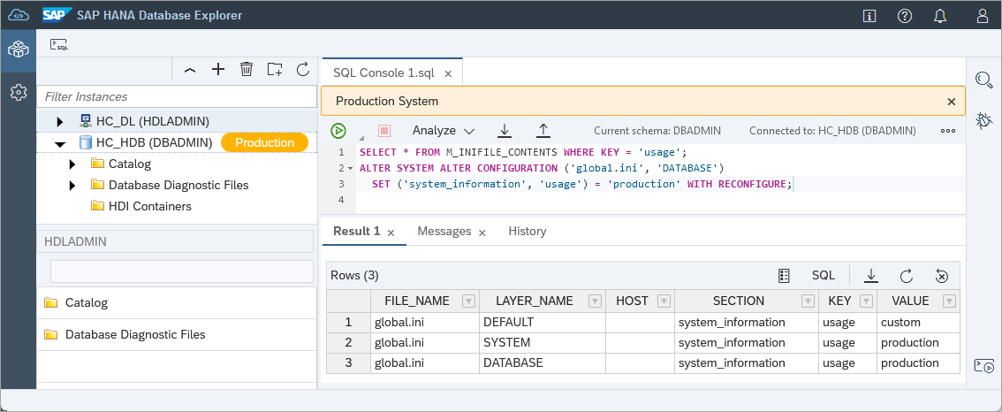Collapse all instances with the caret icon
The height and width of the screenshot is (412, 1002).
pyautogui.click(x=190, y=70)
